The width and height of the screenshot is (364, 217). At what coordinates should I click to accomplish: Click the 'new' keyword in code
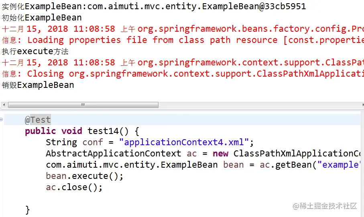221,153
